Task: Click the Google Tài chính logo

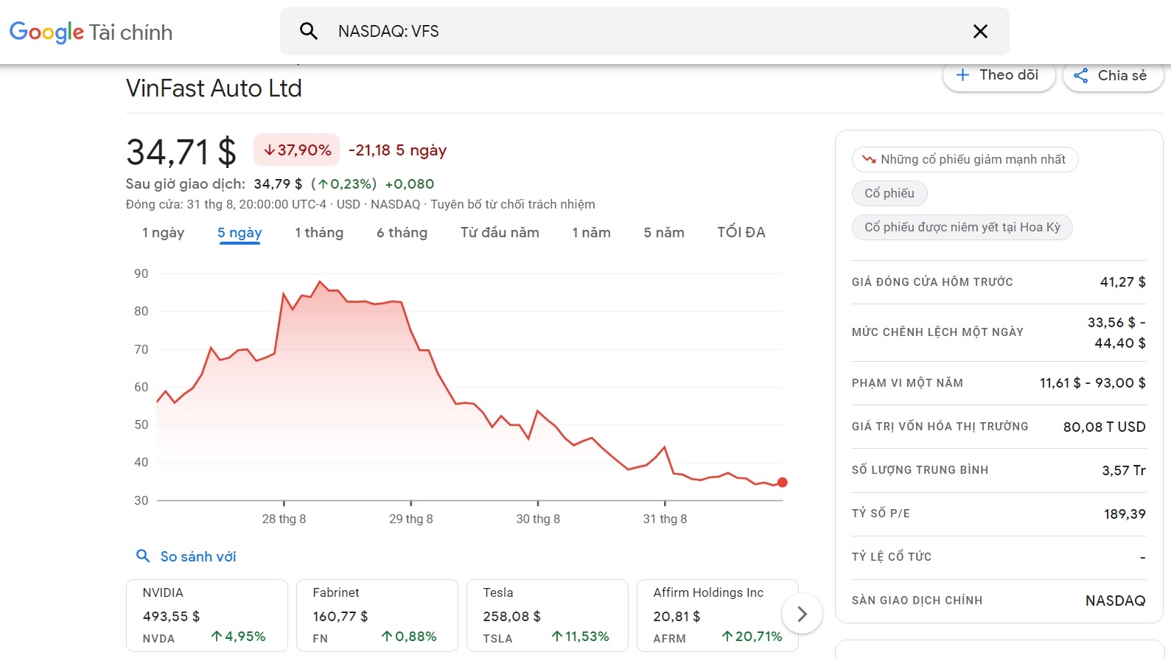Action: (91, 32)
